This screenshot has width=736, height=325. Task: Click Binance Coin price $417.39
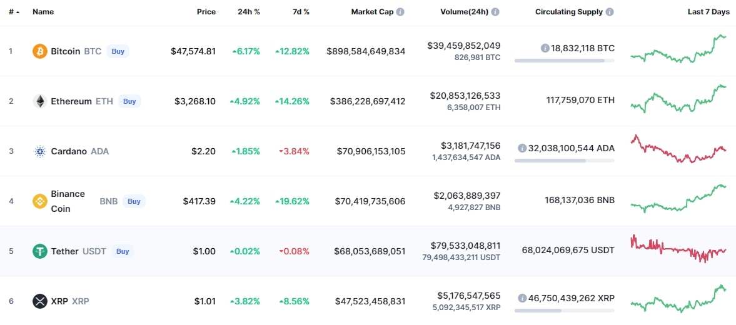click(199, 201)
